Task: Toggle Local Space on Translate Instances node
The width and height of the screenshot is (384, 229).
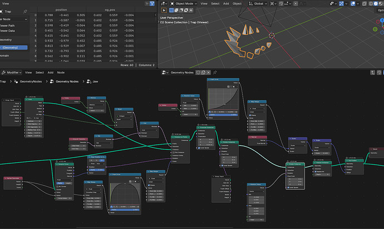Action: pos(199,148)
